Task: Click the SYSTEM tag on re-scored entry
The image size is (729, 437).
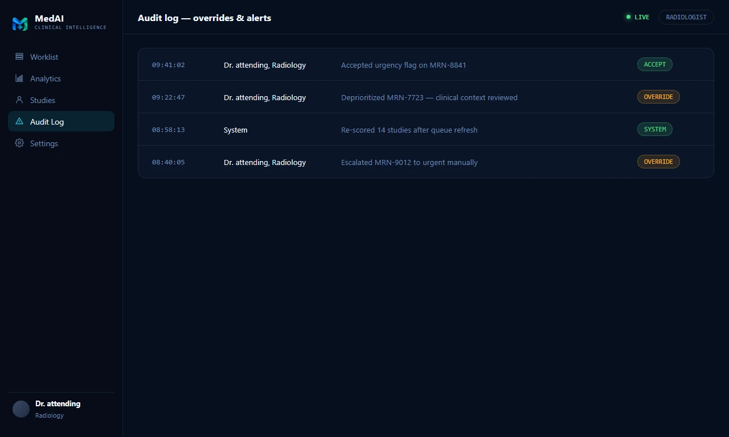Action: coord(655,129)
